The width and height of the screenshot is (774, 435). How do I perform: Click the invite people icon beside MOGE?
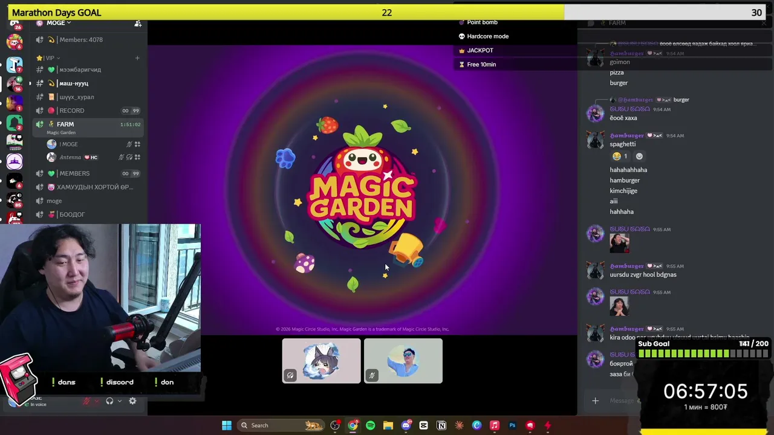[138, 23]
